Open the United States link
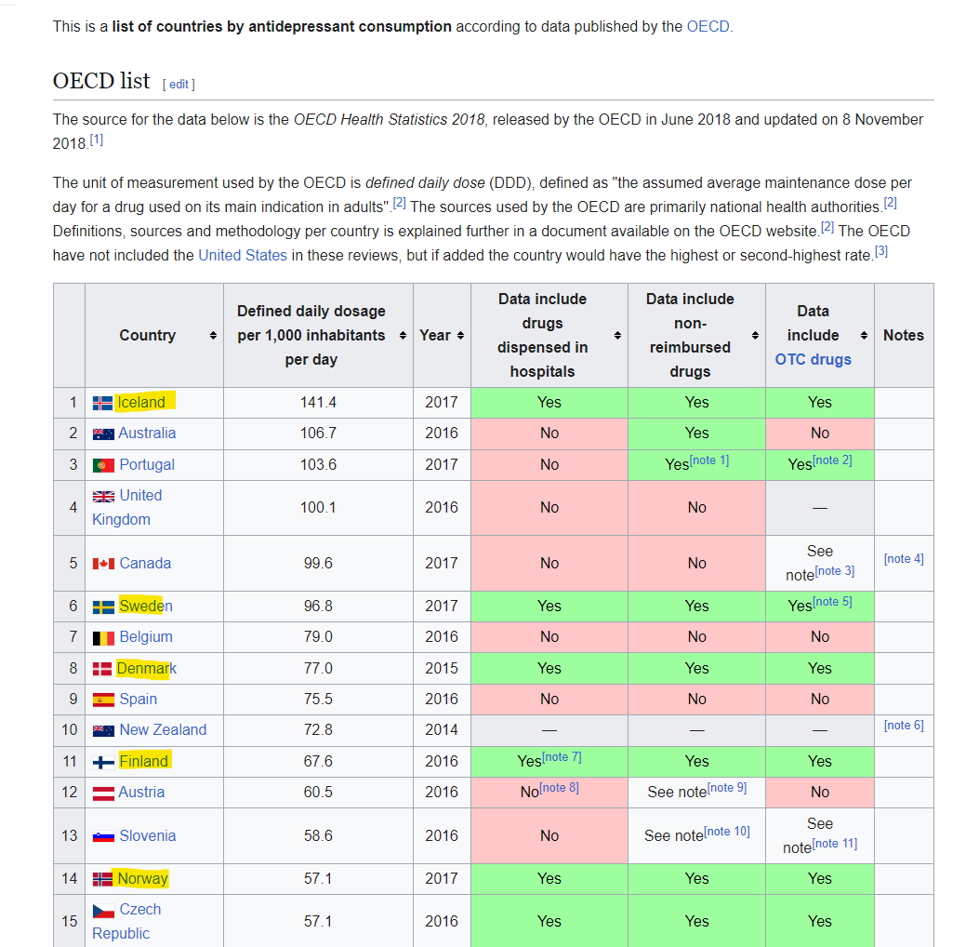The image size is (966, 947). coord(243,255)
